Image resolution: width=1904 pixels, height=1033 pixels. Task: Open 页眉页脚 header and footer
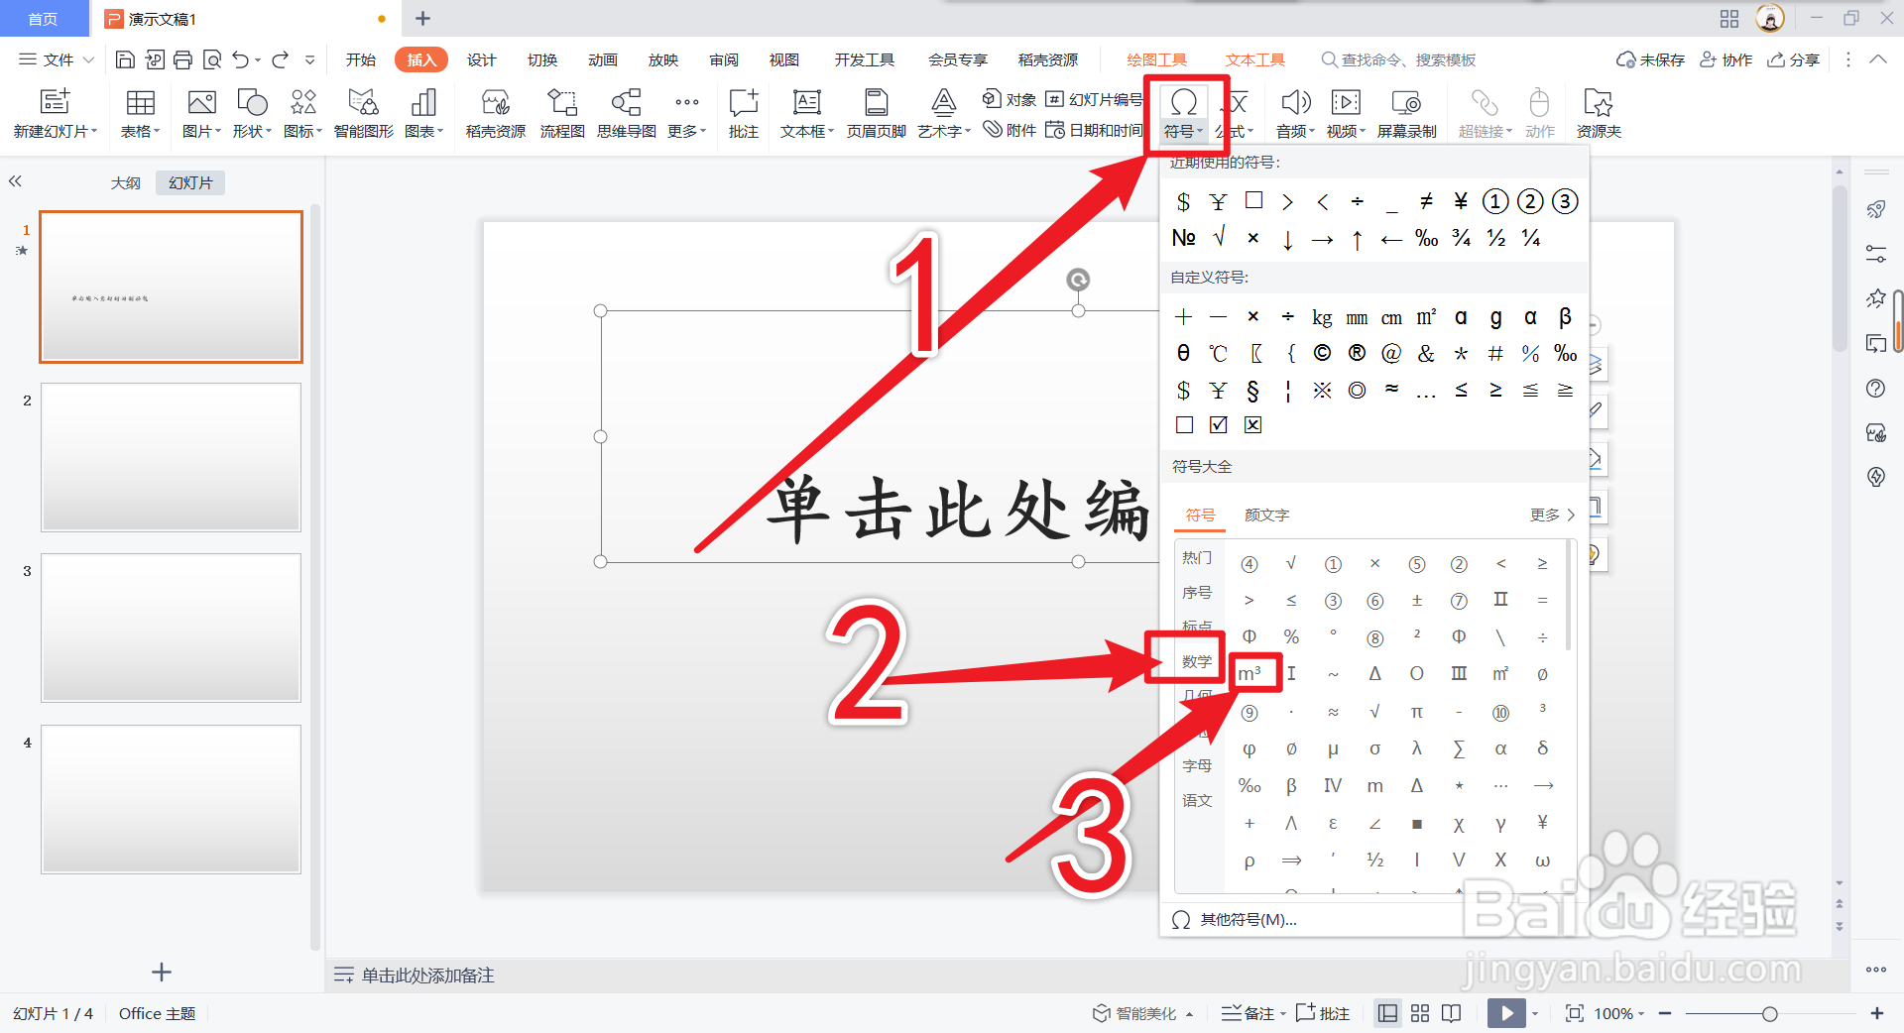pyautogui.click(x=876, y=114)
